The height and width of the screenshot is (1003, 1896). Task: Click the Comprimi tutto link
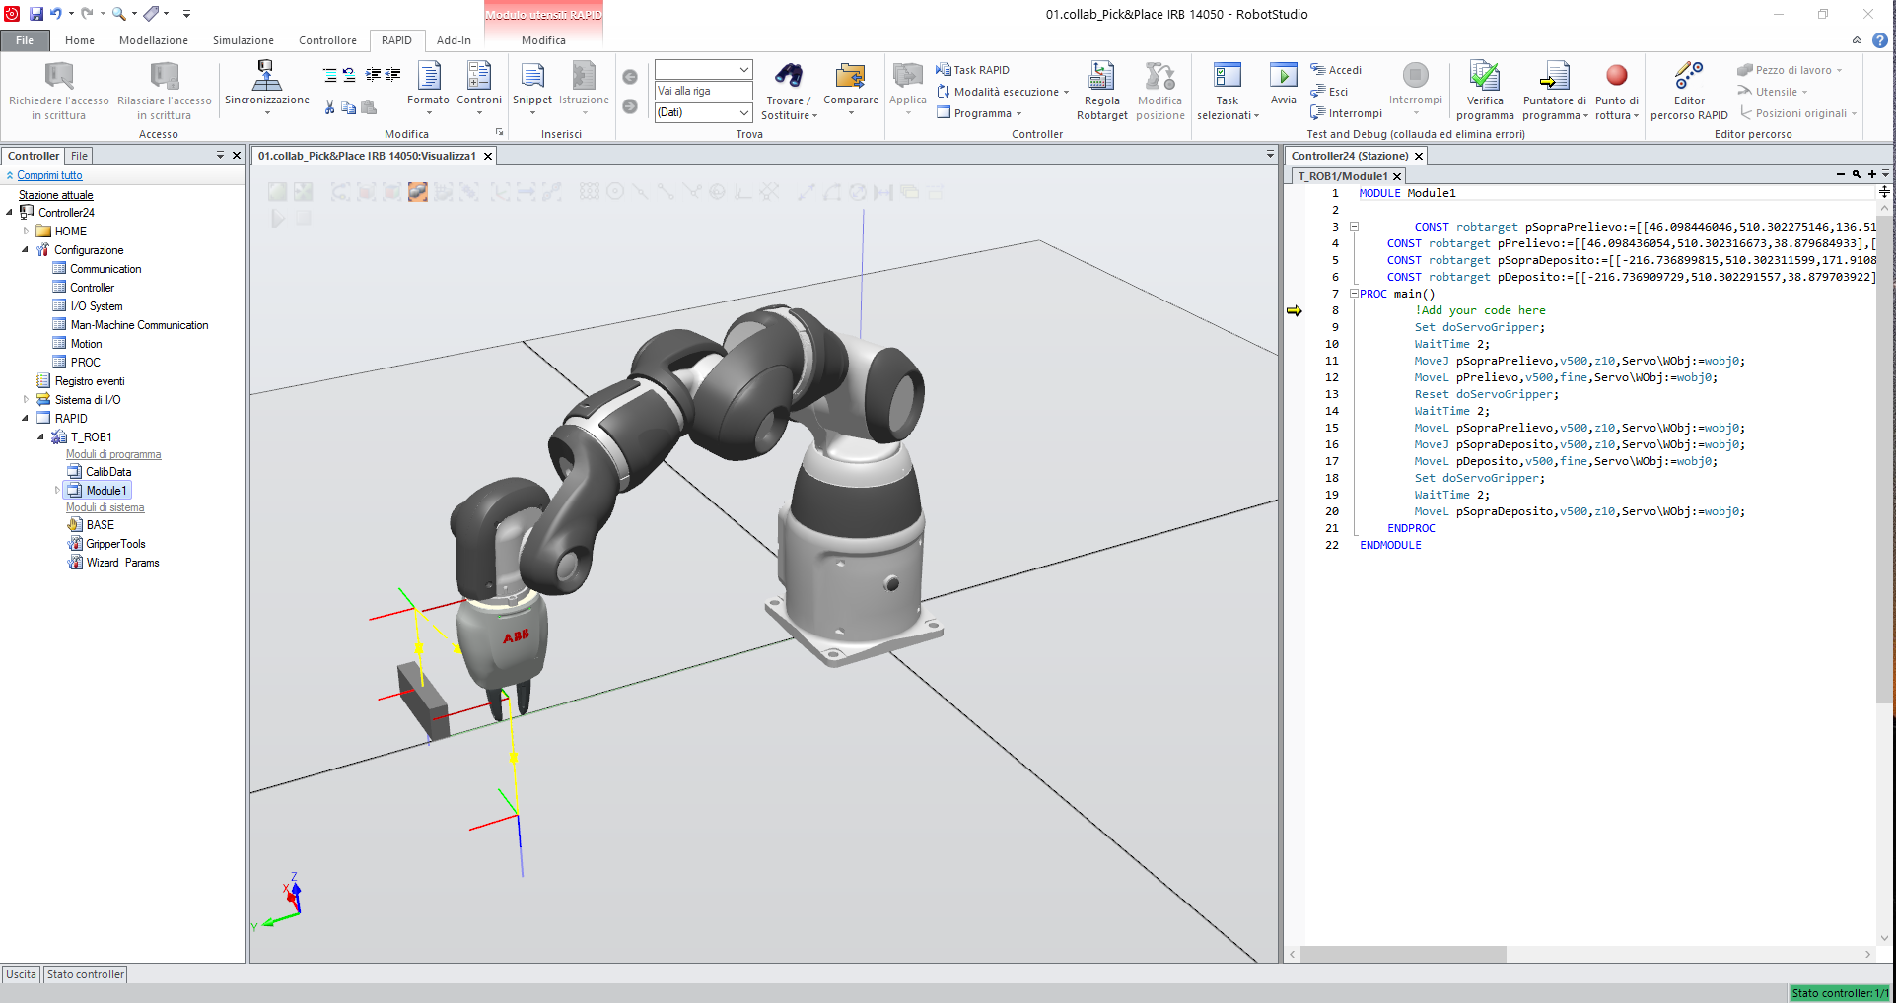[x=48, y=175]
